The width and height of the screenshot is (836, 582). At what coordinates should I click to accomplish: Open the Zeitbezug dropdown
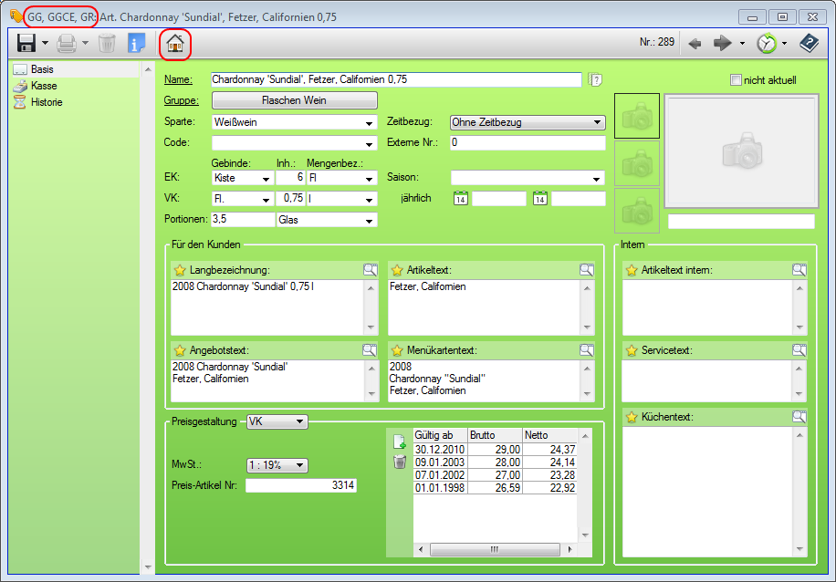click(598, 122)
